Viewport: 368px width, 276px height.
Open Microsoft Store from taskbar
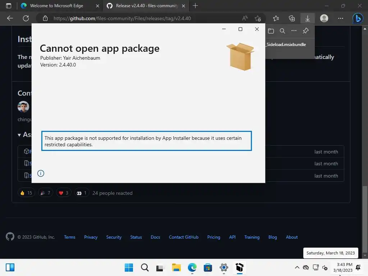tap(208, 267)
